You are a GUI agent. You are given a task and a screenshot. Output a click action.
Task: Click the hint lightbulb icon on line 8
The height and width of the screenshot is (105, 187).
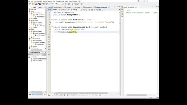tap(50, 29)
